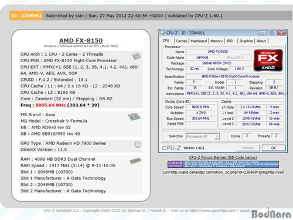Click the greyed Validate button
Image resolution: width=293 pixels, height=220 pixels.
point(248,148)
